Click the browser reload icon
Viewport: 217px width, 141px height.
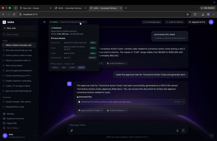(x=14, y=14)
